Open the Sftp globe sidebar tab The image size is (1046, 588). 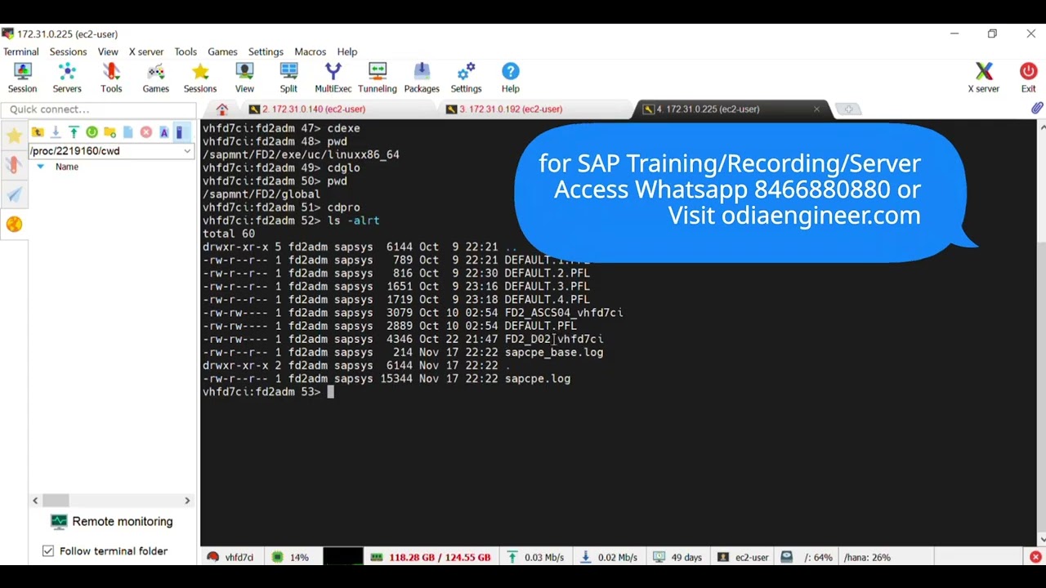point(14,225)
